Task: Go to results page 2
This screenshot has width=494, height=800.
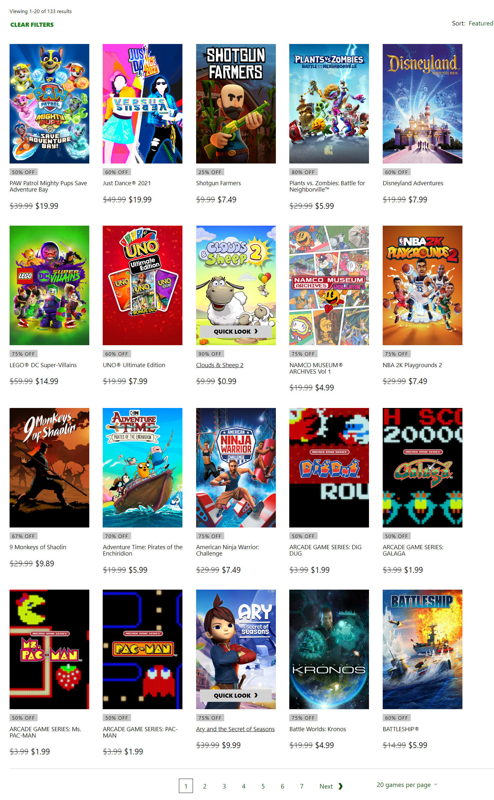Action: pyautogui.click(x=205, y=786)
